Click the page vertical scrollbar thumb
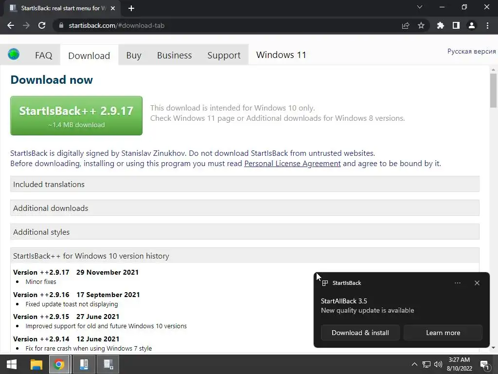 (x=493, y=91)
